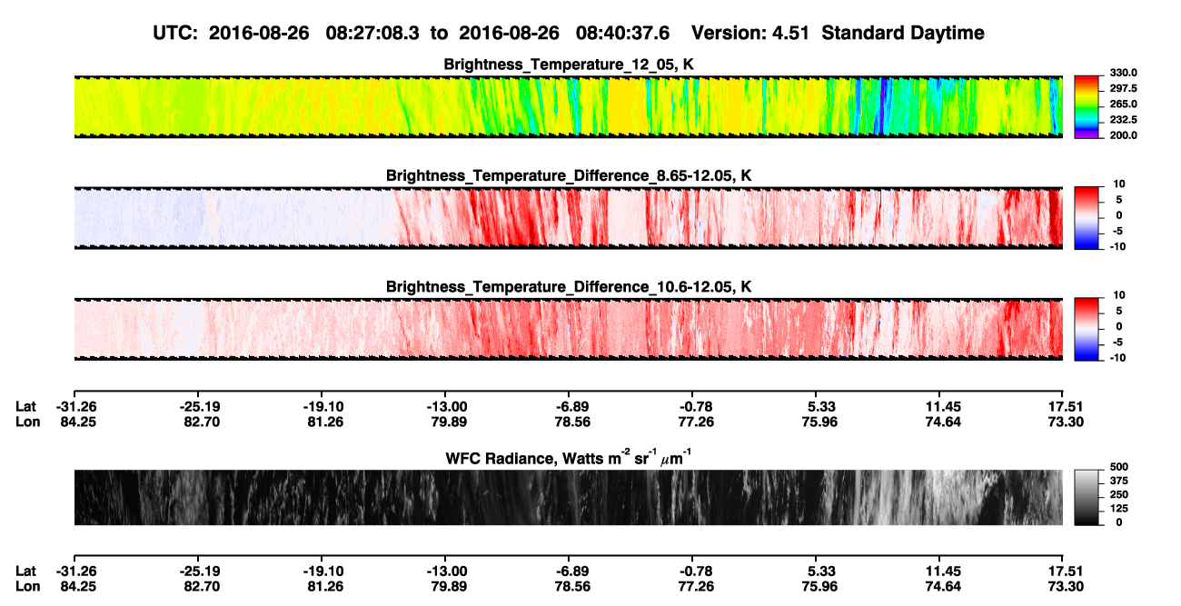Click the WFC Radiance grayscale image strip
This screenshot has width=1181, height=606.
(x=568, y=497)
